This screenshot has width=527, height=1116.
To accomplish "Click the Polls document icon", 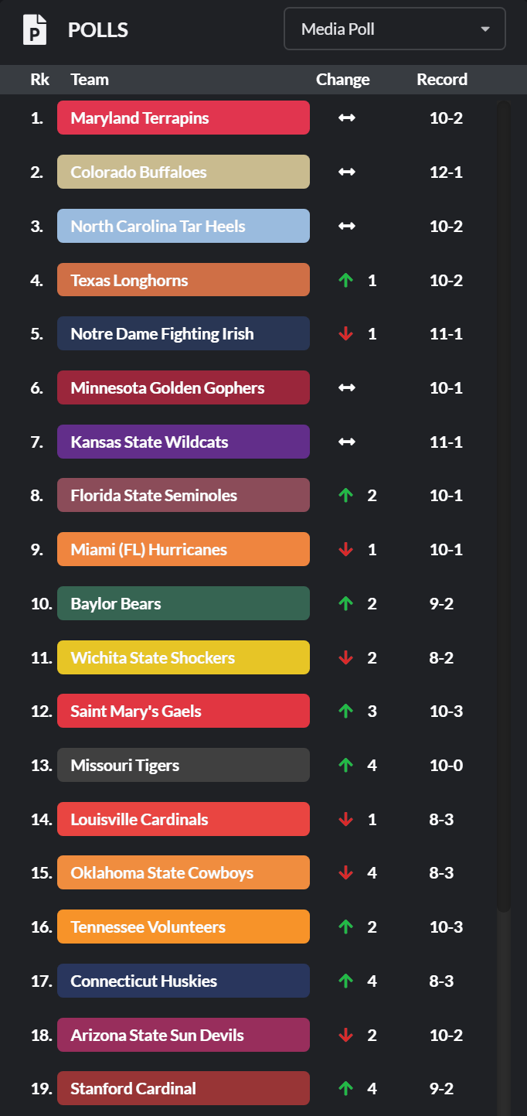I will [35, 30].
